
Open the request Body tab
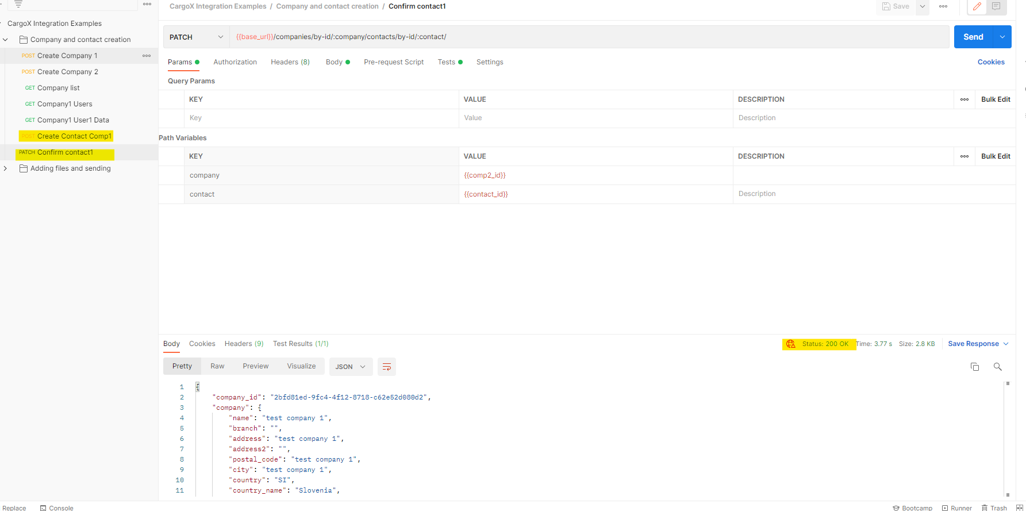click(x=337, y=62)
